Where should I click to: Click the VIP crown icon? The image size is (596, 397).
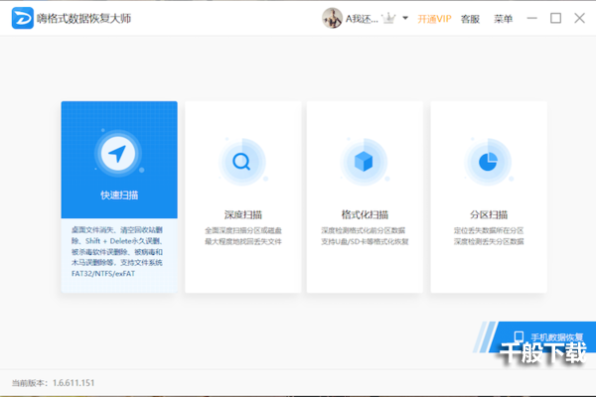click(388, 18)
